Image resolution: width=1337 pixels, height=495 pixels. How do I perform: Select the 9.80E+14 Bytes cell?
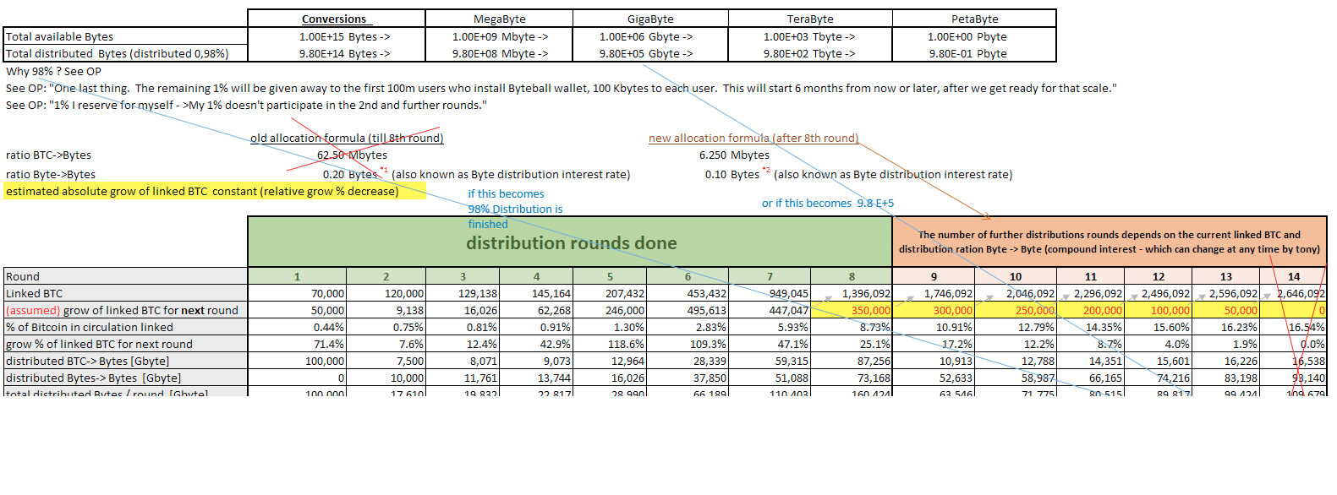[x=336, y=53]
